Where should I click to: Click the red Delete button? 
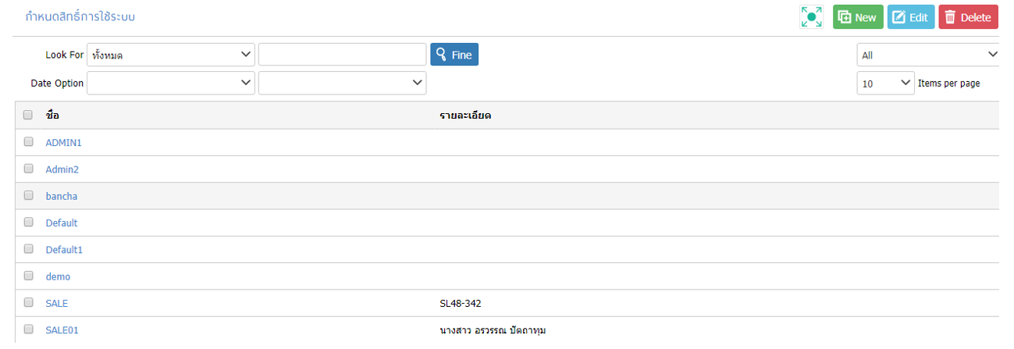[969, 17]
